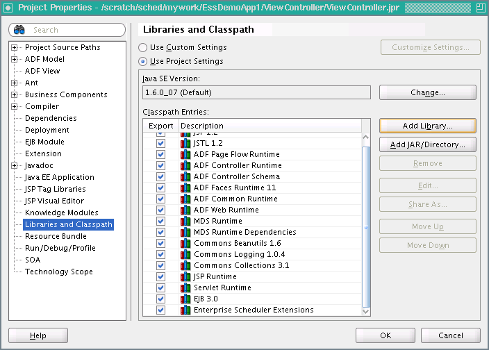Expand the Javadoc node
The height and width of the screenshot is (350, 489).
pyautogui.click(x=14, y=165)
